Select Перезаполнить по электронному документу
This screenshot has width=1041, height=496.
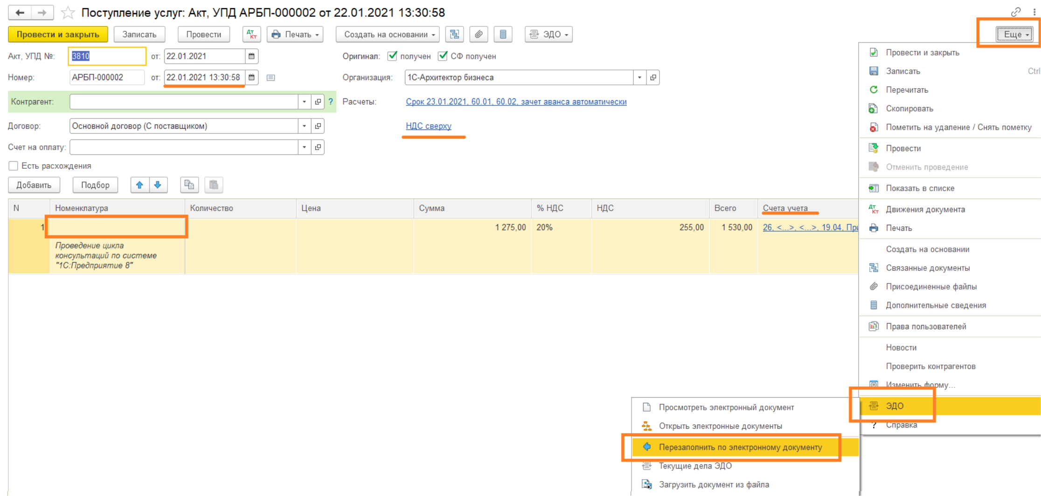coord(740,447)
